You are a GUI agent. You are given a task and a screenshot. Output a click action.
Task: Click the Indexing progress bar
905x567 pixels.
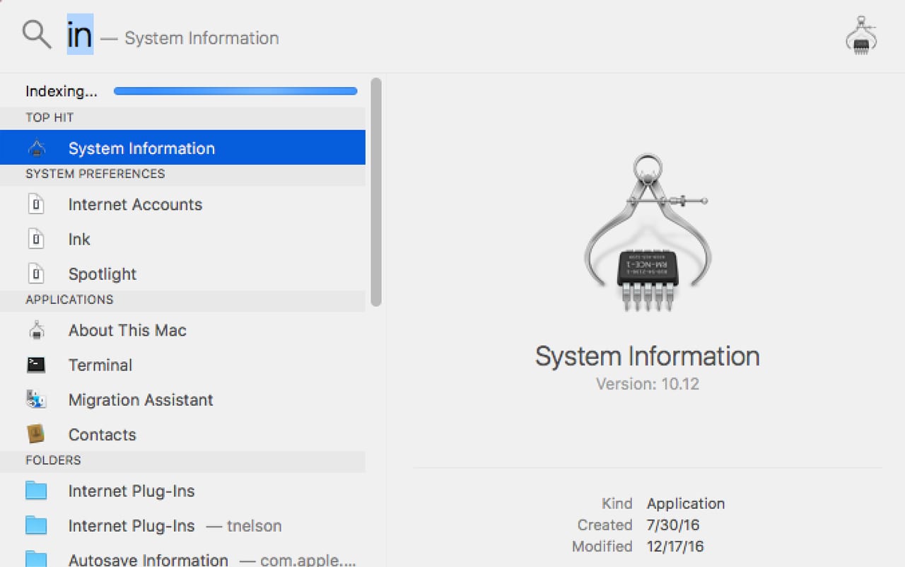[x=235, y=91]
